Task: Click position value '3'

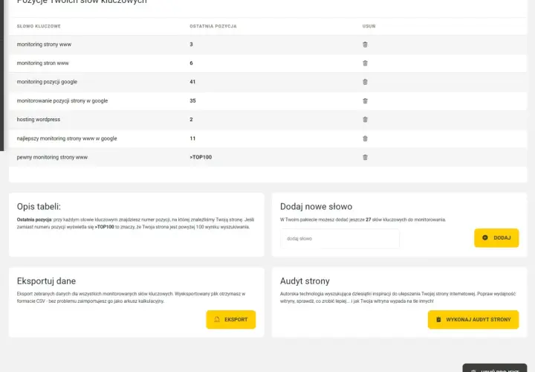Action: click(191, 45)
